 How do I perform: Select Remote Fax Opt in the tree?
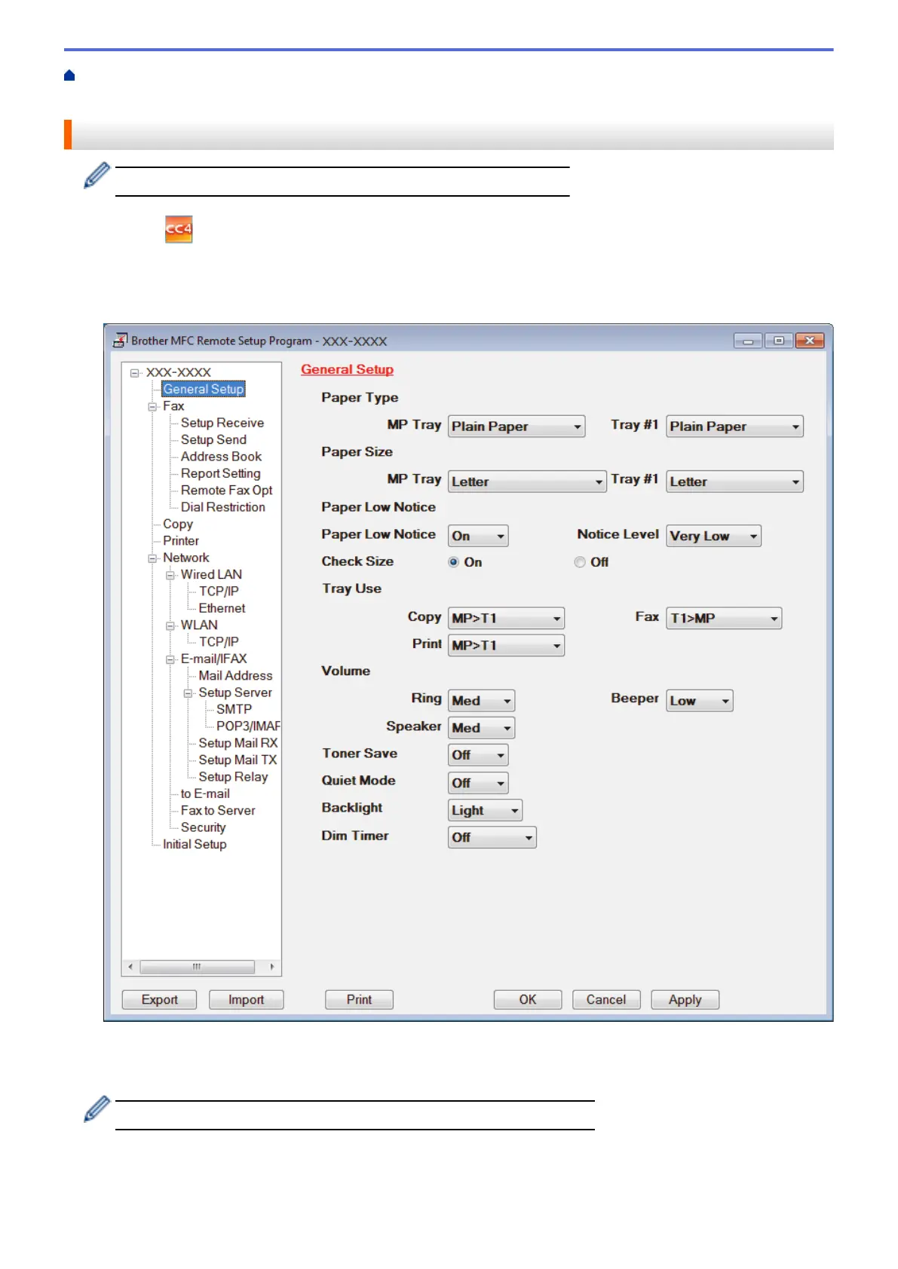(226, 490)
